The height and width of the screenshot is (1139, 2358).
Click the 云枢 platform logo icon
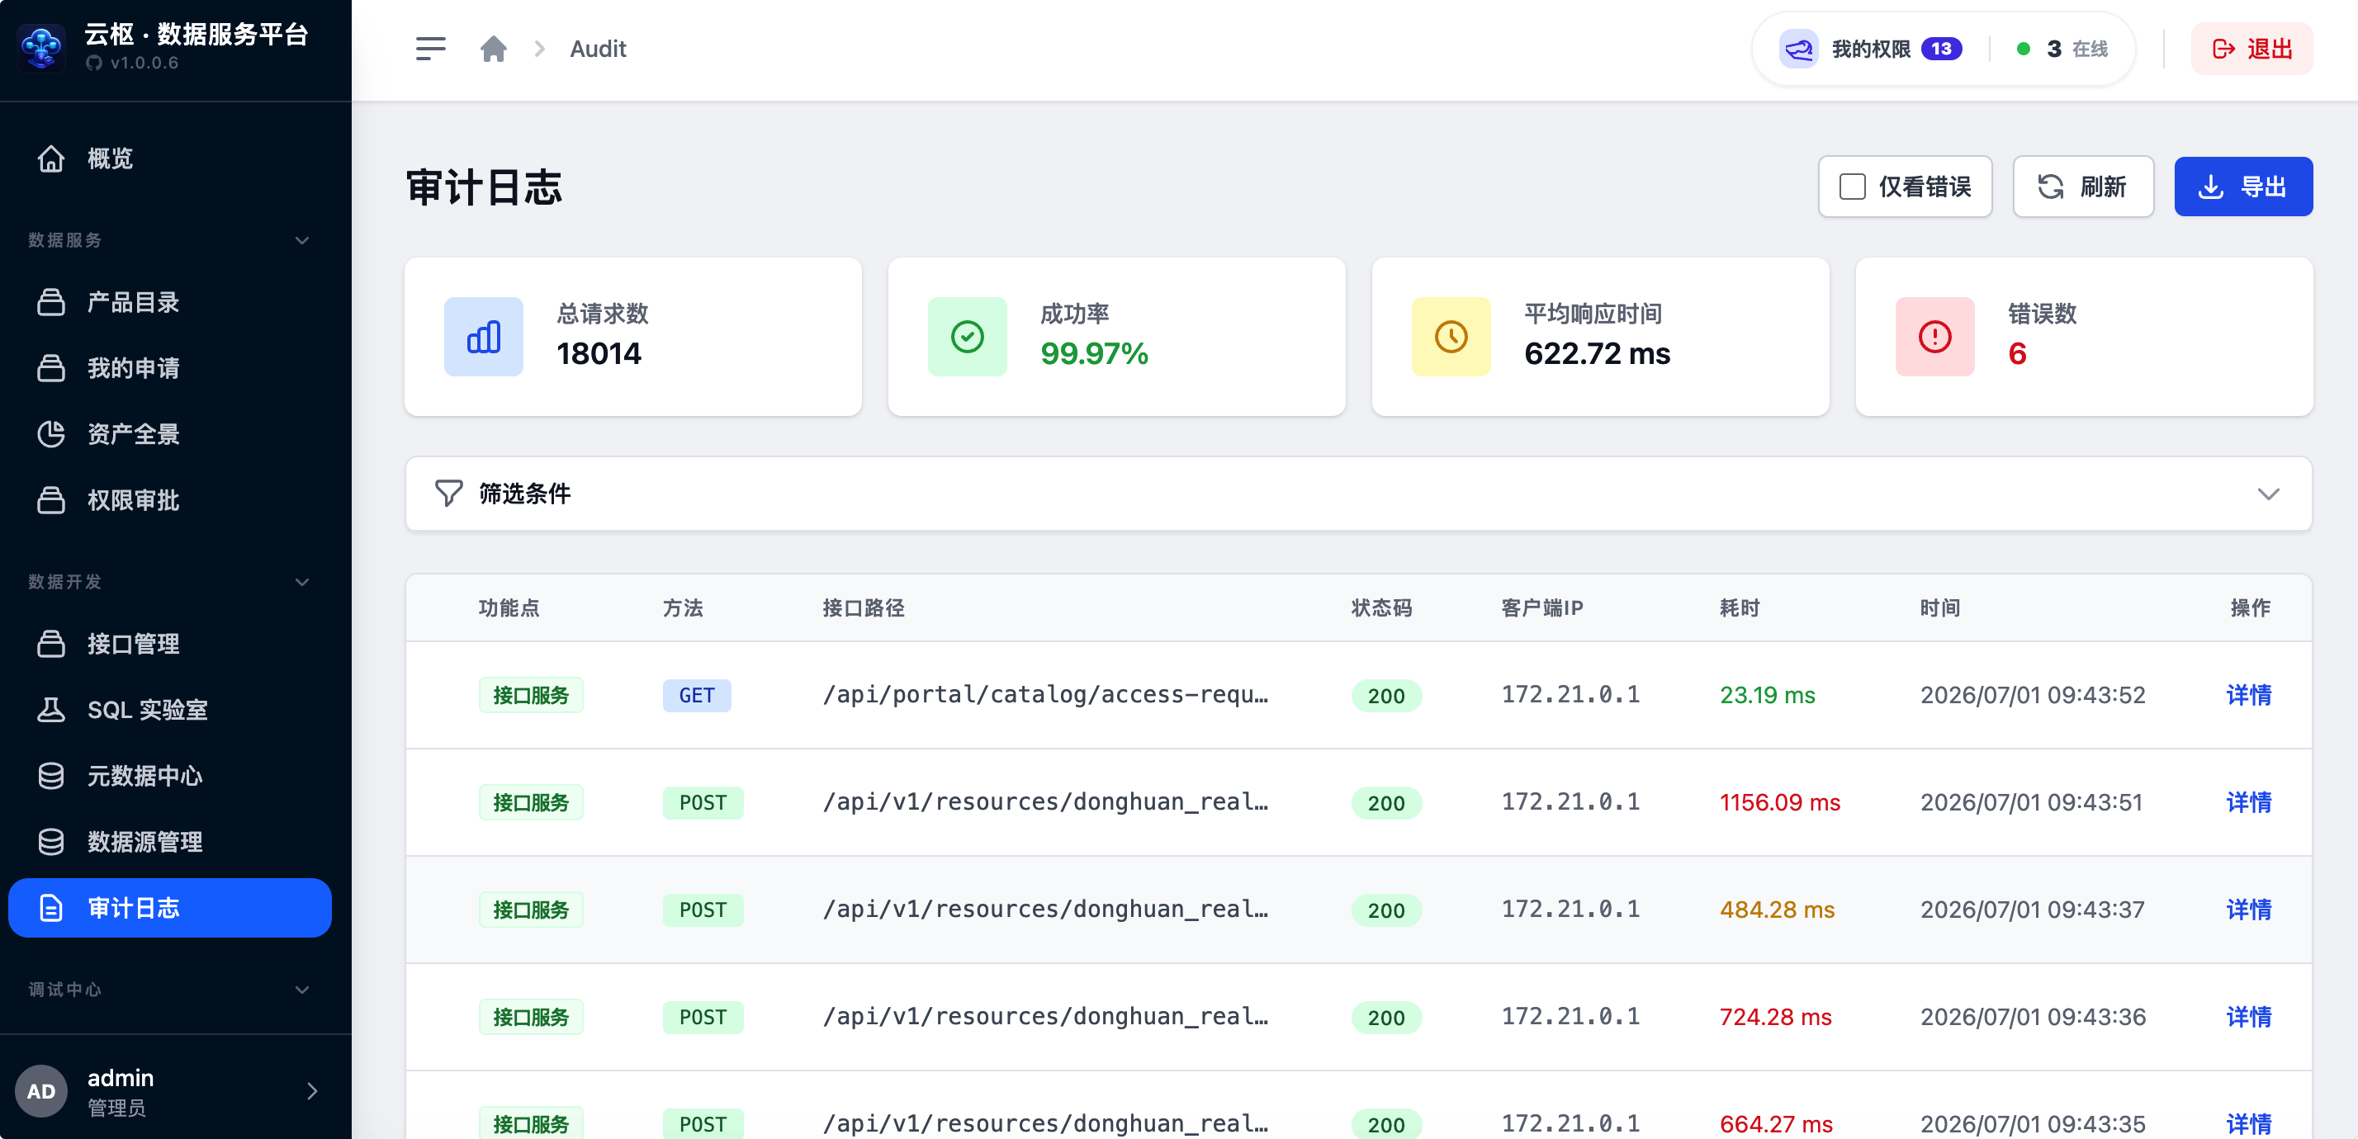coord(42,48)
